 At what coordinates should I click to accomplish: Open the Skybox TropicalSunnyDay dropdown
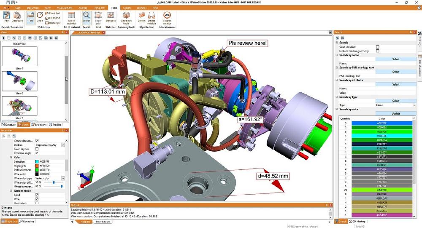click(x=63, y=145)
